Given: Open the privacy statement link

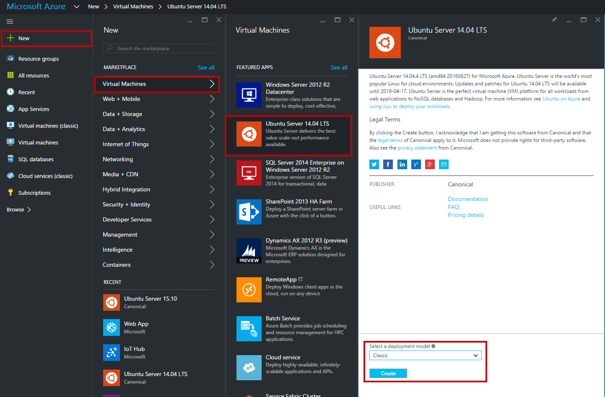Looking at the screenshot, I should click(417, 148).
